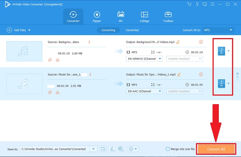Show the Converted list
The height and width of the screenshot is (157, 241).
coord(132,30)
